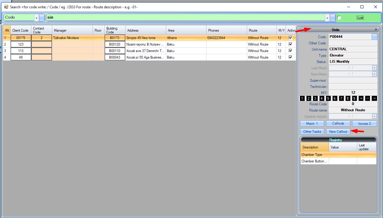Click the month 5 black box icon

[328, 98]
